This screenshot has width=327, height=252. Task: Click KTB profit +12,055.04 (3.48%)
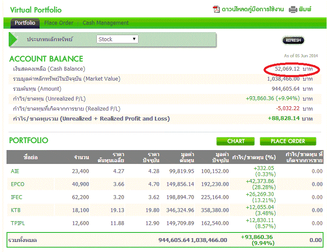[261, 210]
